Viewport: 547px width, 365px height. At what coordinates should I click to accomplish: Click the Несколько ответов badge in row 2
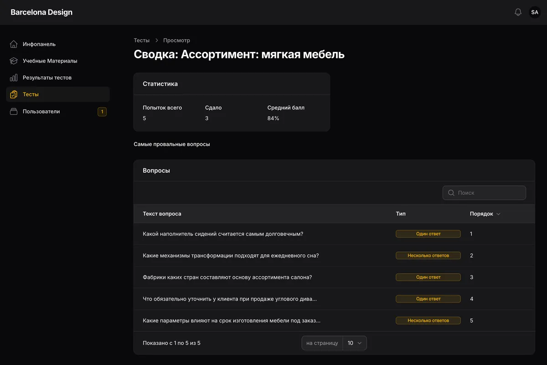(428, 255)
